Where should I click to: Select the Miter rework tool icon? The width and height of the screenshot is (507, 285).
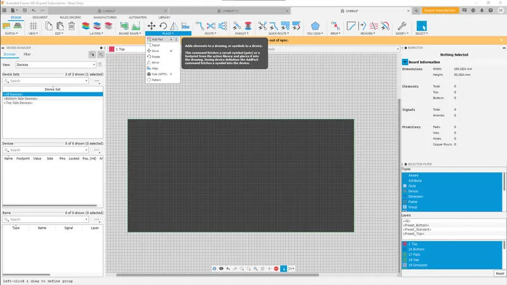click(x=351, y=26)
